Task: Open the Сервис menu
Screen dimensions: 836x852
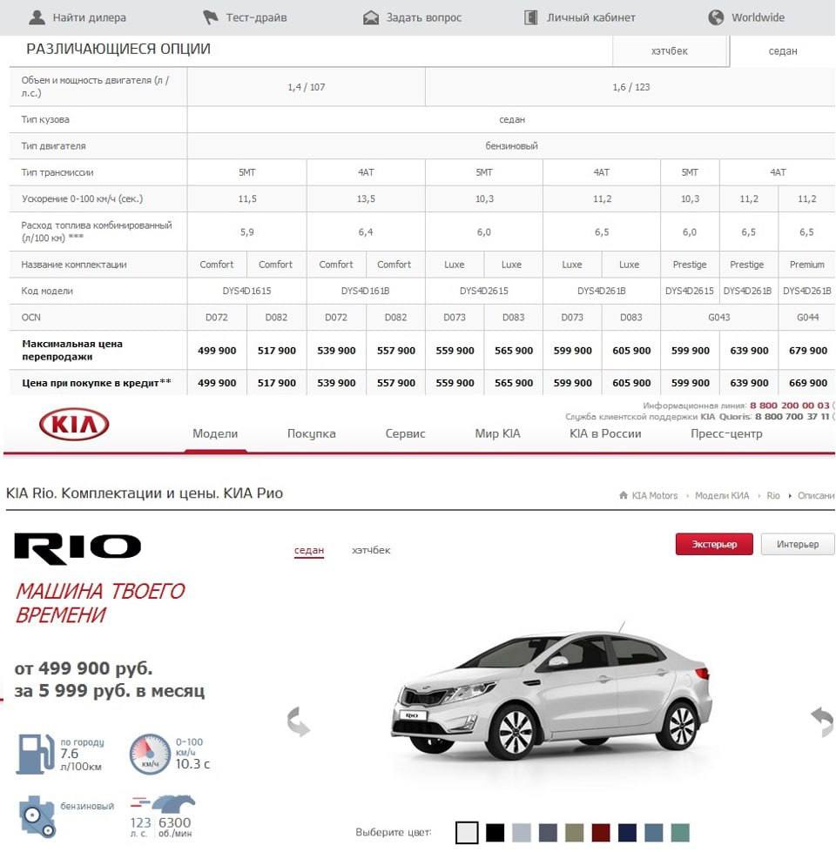Action: click(x=405, y=433)
